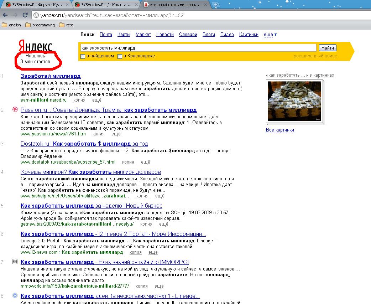
Task: Open the Словари service link
Action: pos(188,35)
